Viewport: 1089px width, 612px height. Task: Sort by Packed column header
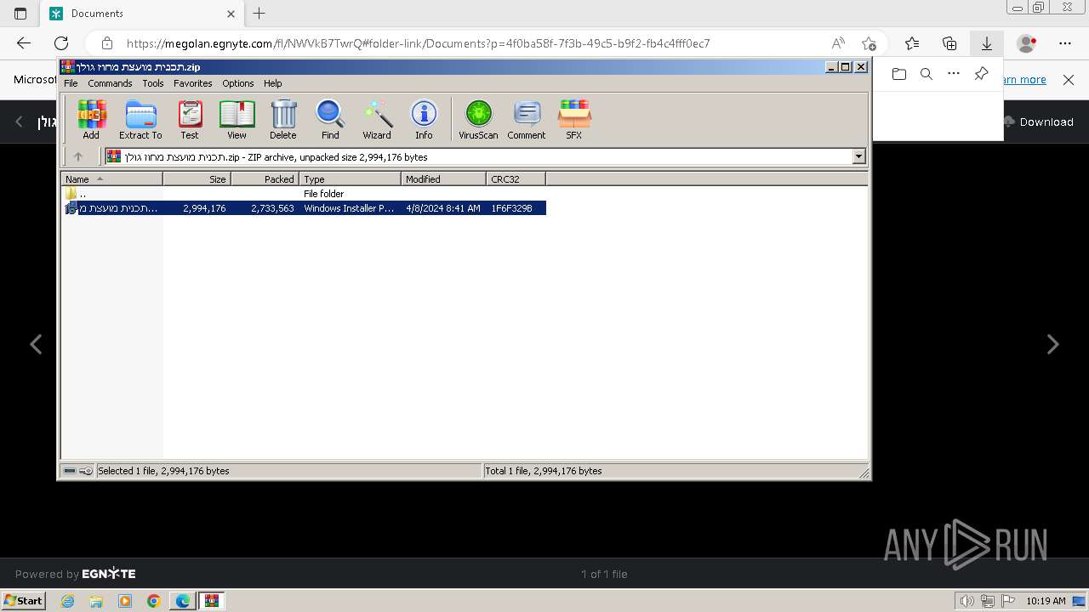point(265,179)
